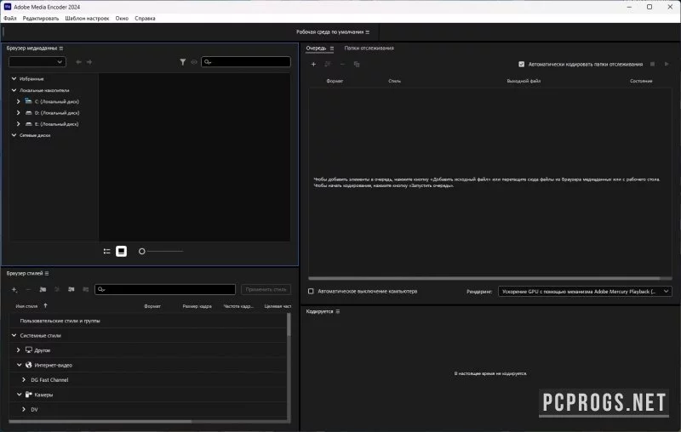This screenshot has height=432, width=681.
Task: Click the Формат column header in queue
Action: [335, 81]
